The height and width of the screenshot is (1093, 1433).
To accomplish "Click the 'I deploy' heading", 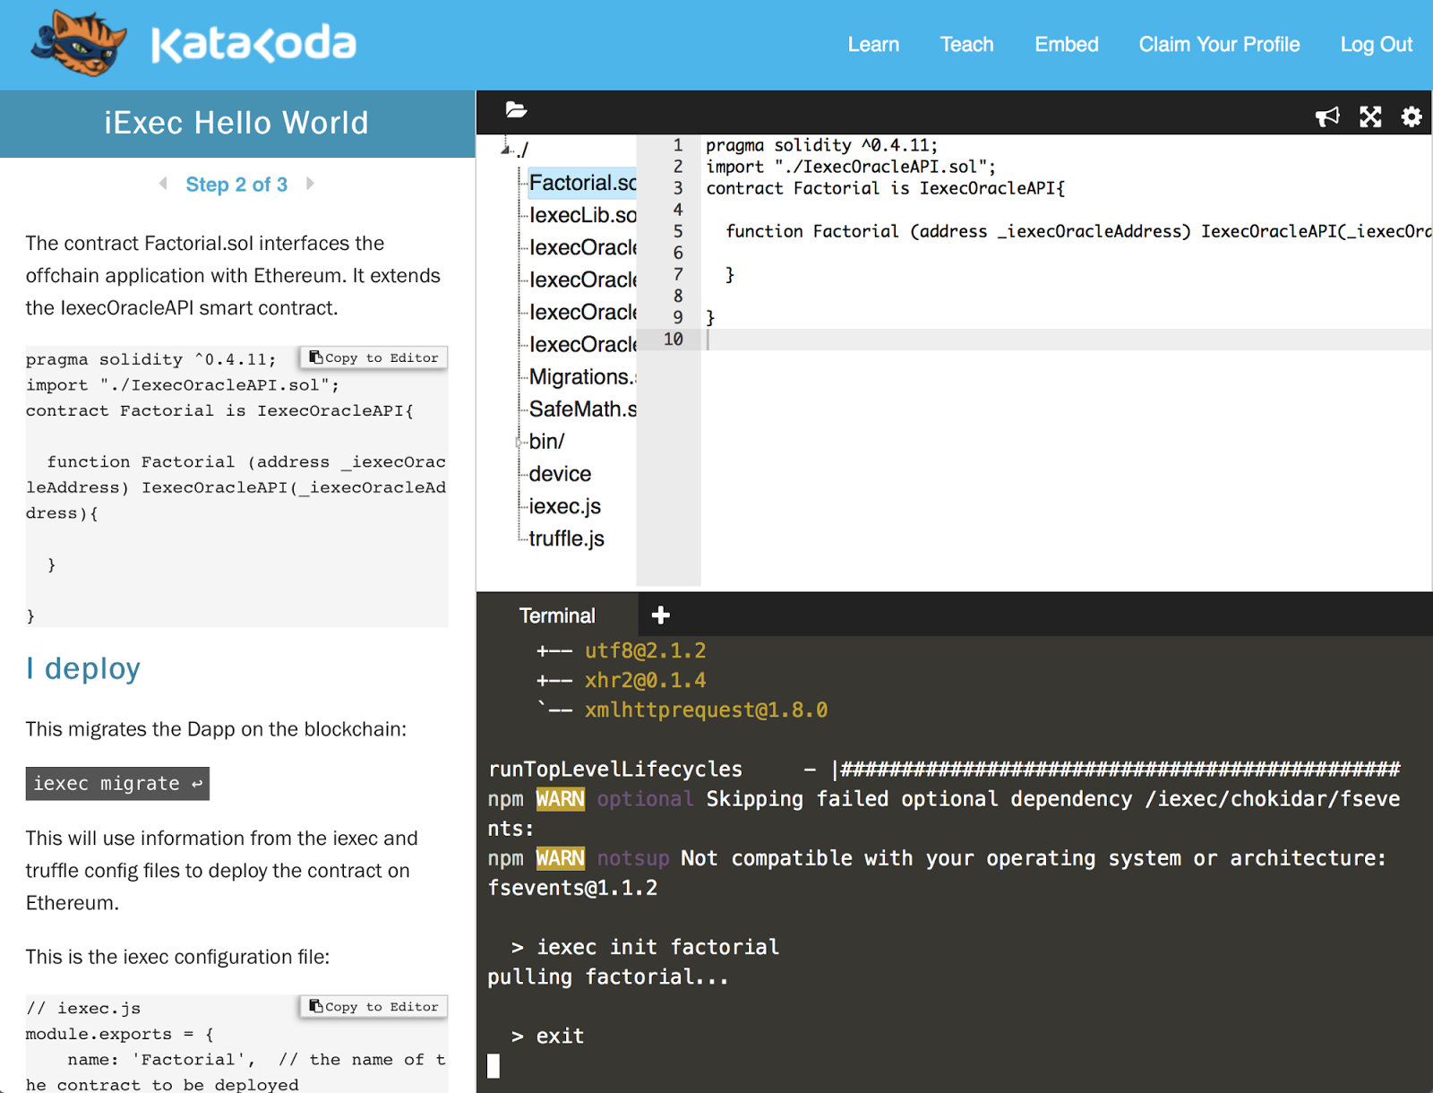I will [x=83, y=668].
